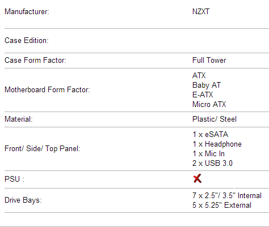
Task: Select the 7 x 2.5"/ 3.5" Internal entry
Action: (227, 195)
